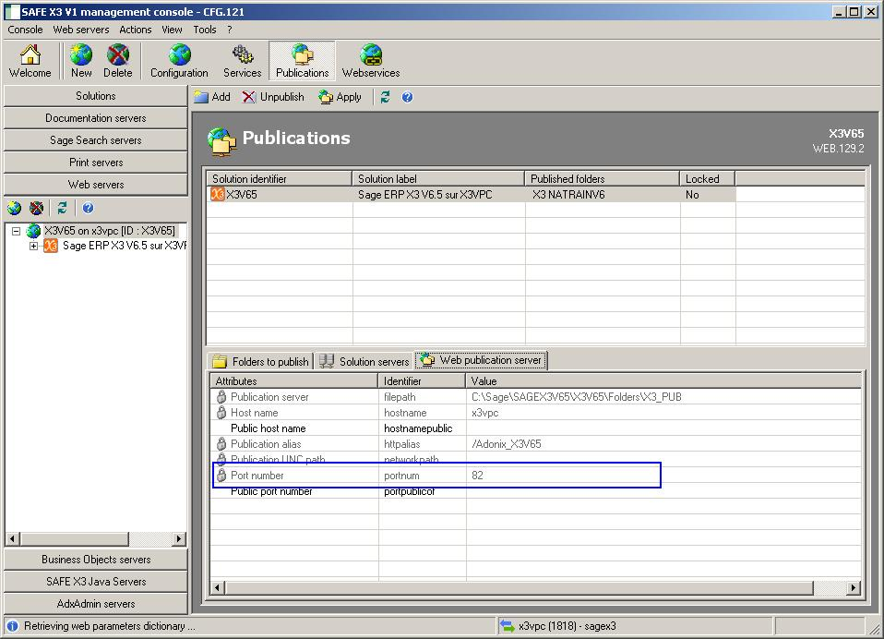Click the /Adonix_X3V65 alias value
This screenshot has width=884, height=639.
pos(507,444)
